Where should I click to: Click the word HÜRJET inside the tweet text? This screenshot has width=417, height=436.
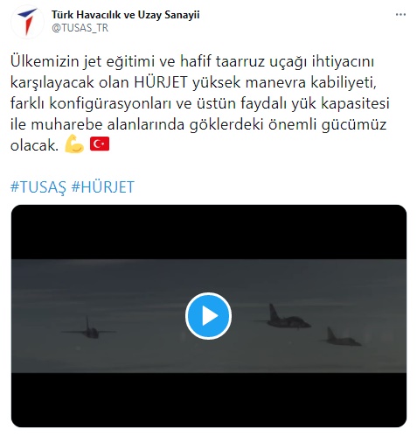161,82
